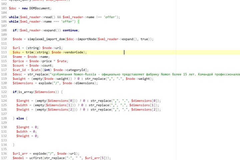Click $cats variable on line 117
This screenshot has width=240, height=160.
(36, 70)
